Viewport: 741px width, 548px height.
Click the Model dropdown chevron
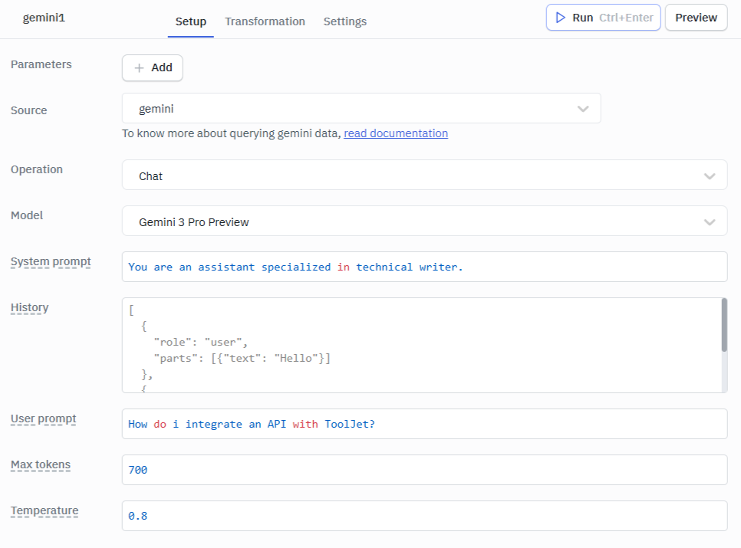(x=709, y=221)
